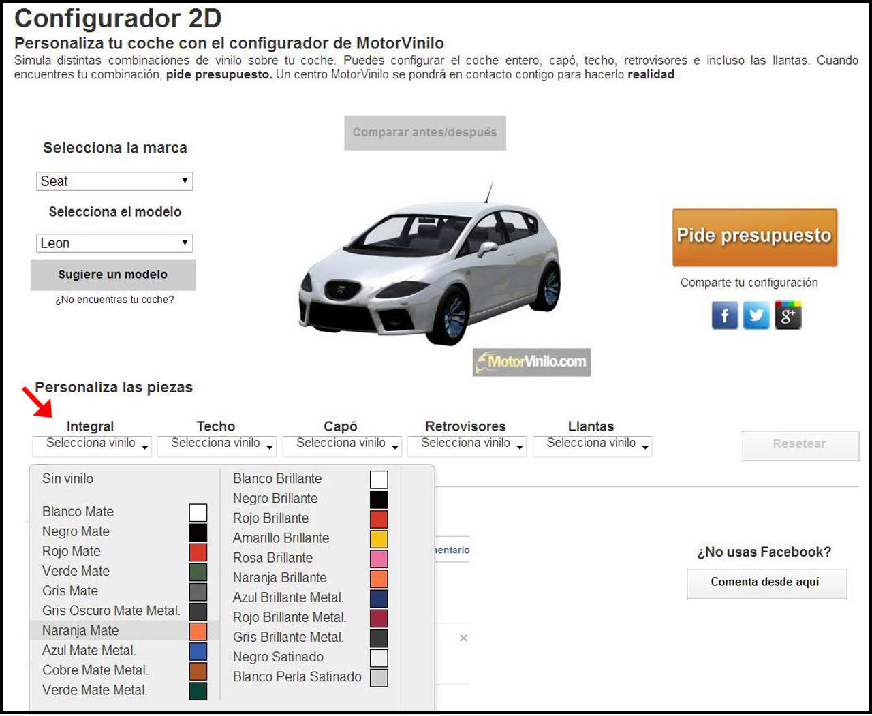The height and width of the screenshot is (716, 872).
Task: Click the green Verde Mate swatch
Action: (x=198, y=572)
